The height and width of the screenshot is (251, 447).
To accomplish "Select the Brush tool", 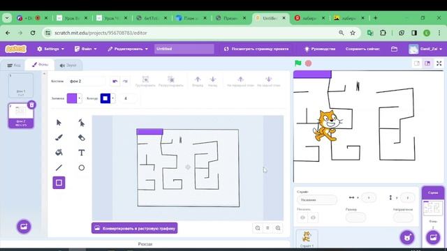I will pyautogui.click(x=59, y=138).
